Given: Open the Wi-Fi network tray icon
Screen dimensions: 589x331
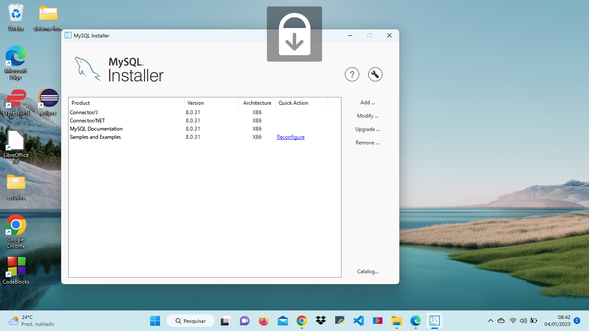Looking at the screenshot, I should 513,321.
